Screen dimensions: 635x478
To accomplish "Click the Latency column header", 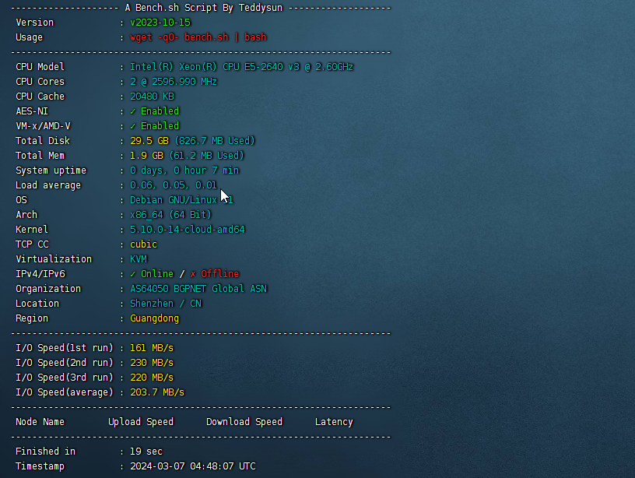I will (x=334, y=422).
